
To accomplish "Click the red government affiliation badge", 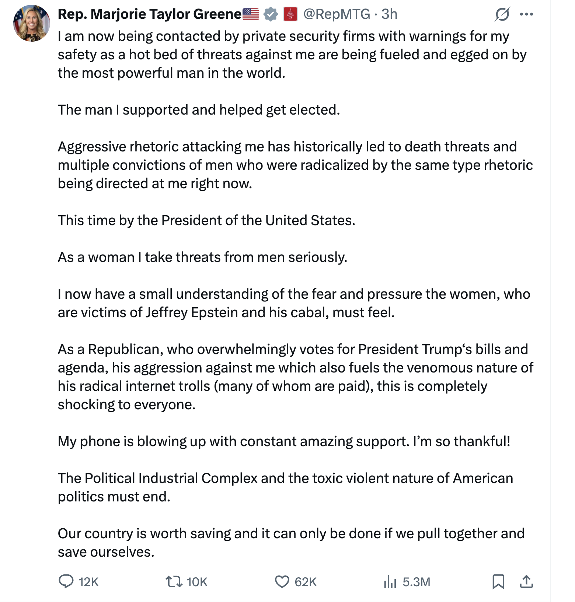I will [290, 14].
